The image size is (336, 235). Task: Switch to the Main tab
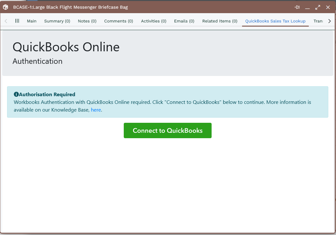pos(32,21)
